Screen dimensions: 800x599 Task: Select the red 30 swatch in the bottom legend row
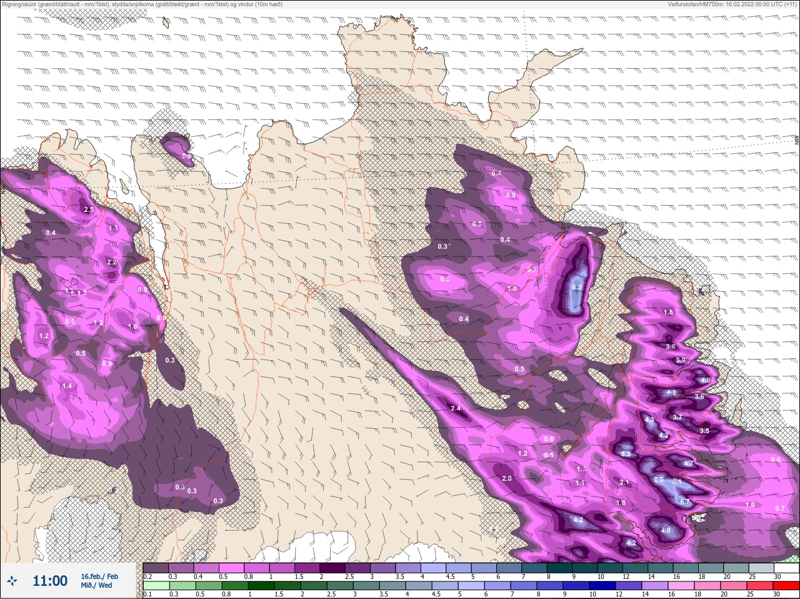(786, 586)
